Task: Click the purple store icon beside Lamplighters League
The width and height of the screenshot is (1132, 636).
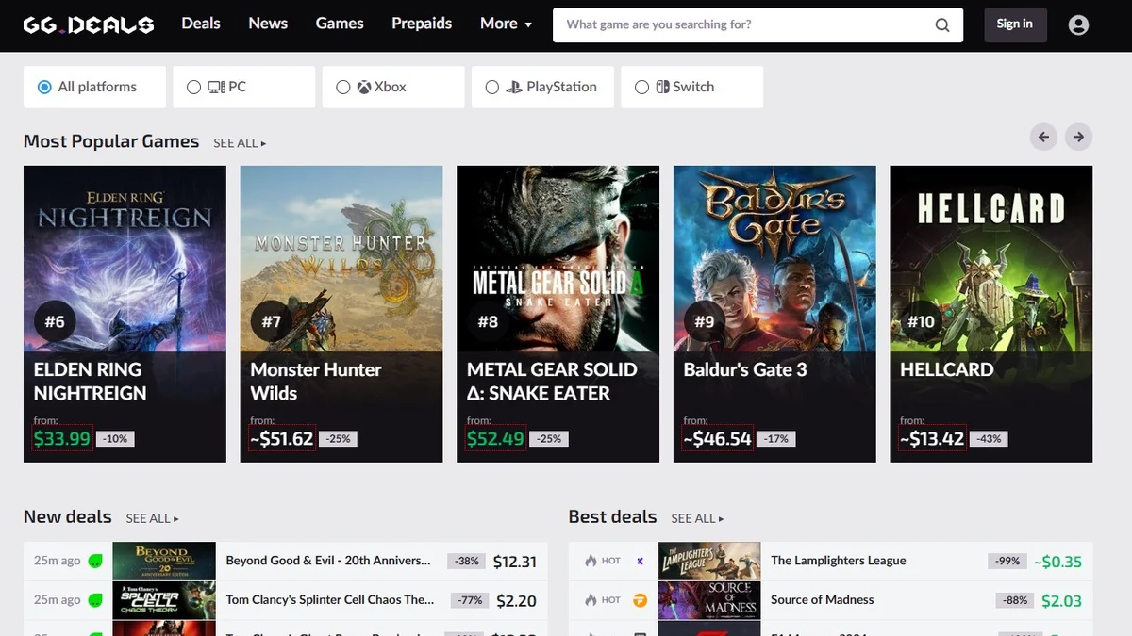Action: click(x=640, y=561)
